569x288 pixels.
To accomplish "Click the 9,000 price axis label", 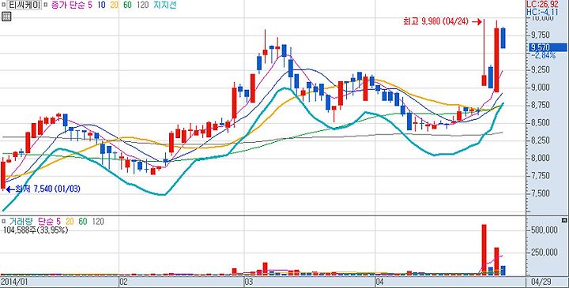I will tap(540, 88).
